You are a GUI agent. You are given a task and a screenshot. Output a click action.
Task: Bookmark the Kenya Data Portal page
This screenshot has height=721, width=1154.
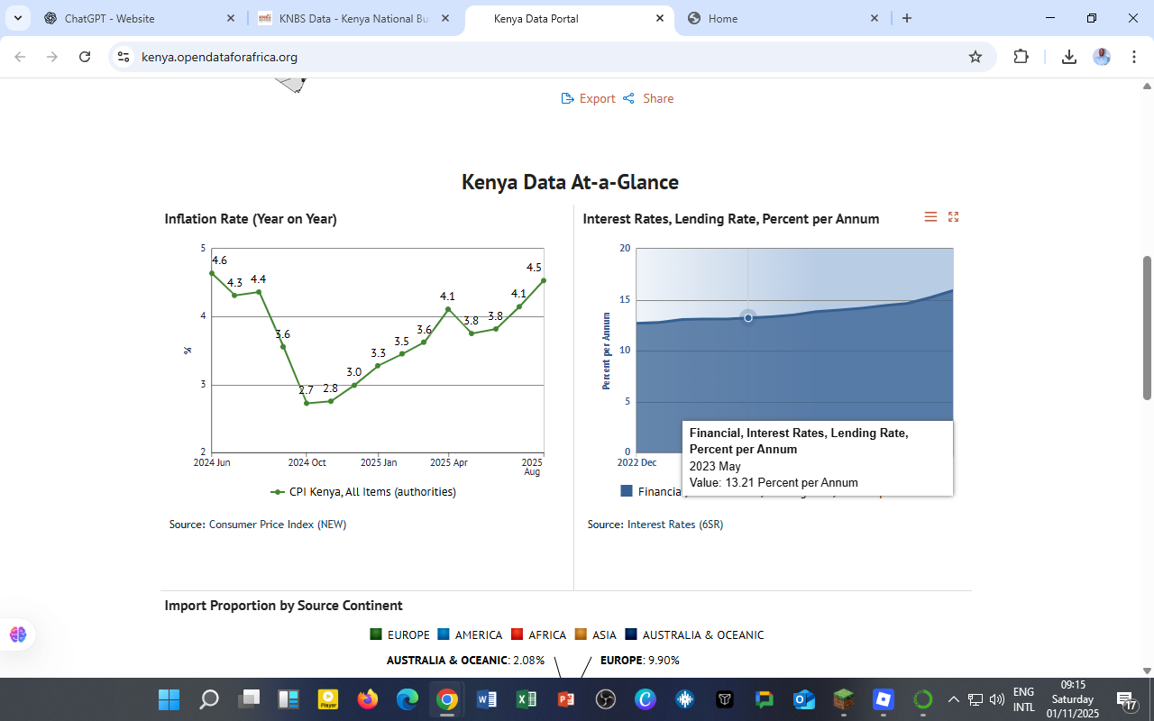click(975, 56)
